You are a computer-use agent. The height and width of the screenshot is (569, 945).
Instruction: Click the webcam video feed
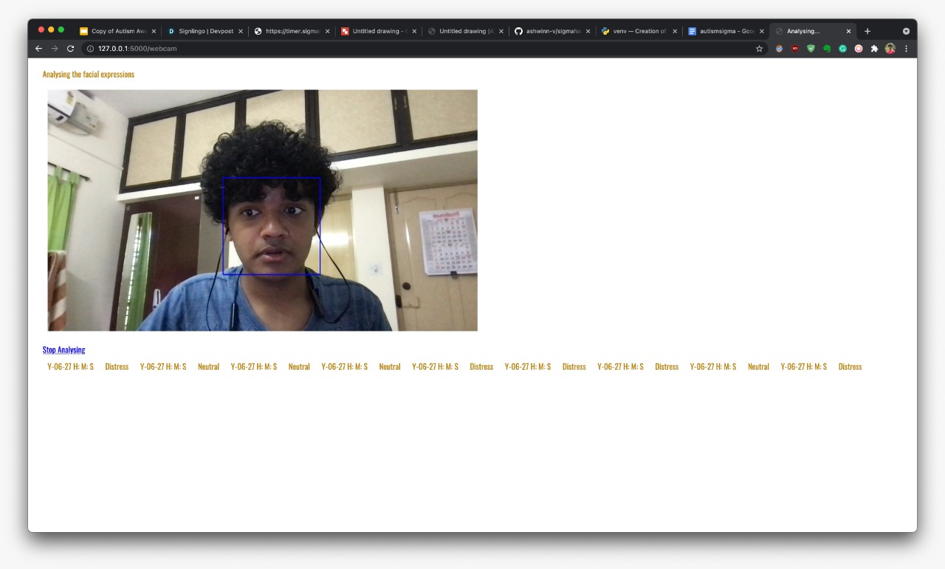262,210
